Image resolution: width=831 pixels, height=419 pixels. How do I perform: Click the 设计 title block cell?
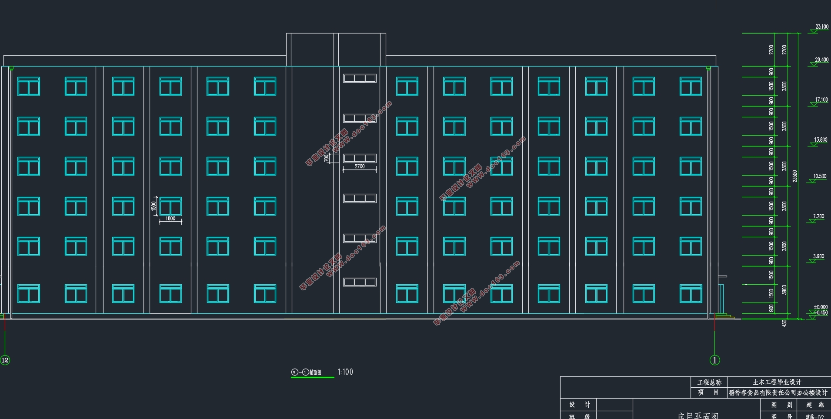point(579,405)
